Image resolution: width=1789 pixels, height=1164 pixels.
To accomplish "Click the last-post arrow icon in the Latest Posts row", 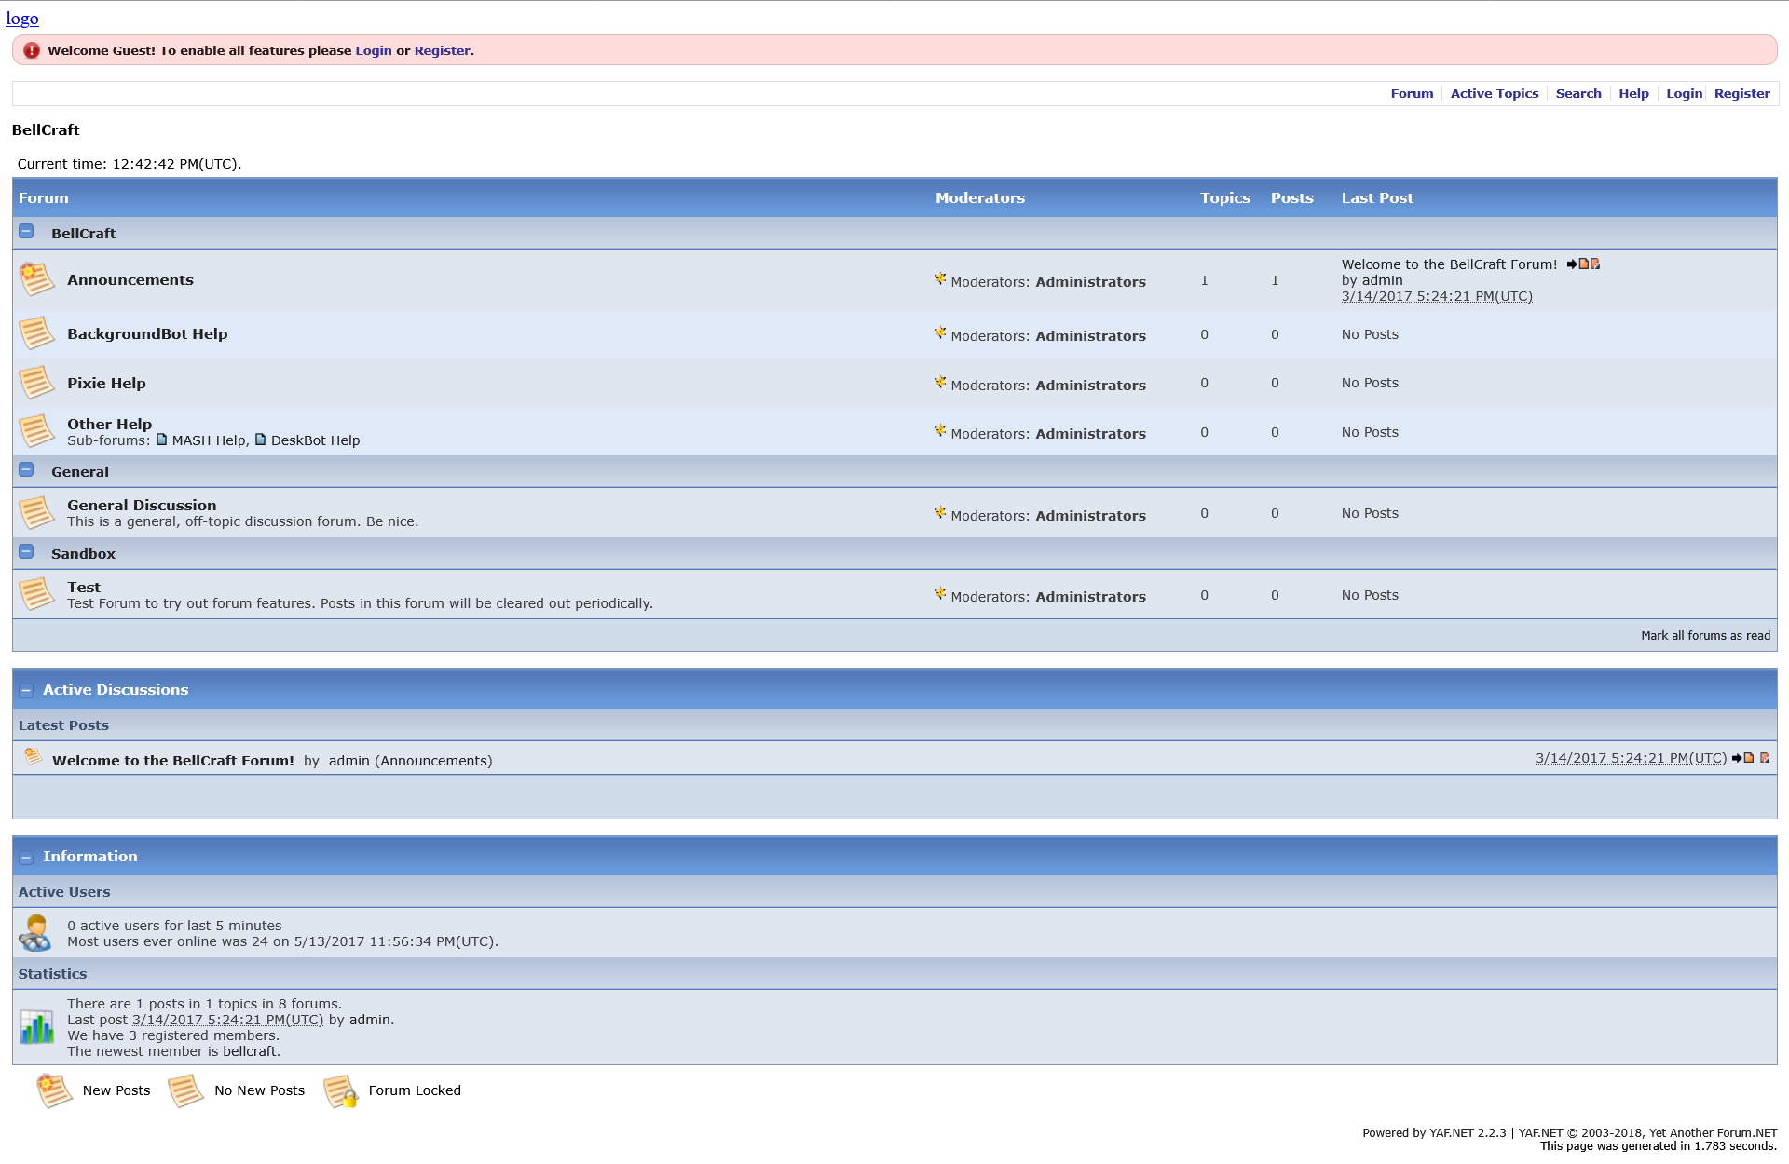I will coord(1737,758).
